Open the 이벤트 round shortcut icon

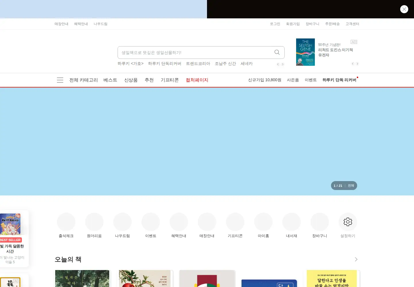151,222
